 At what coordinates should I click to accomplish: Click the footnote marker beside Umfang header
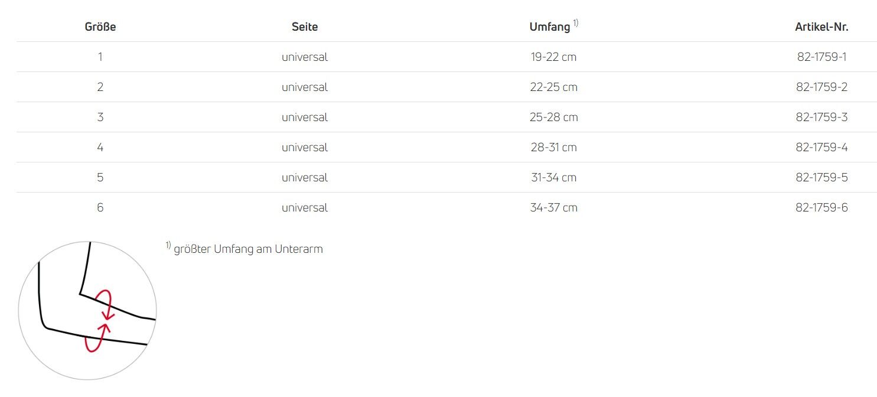pyautogui.click(x=575, y=24)
